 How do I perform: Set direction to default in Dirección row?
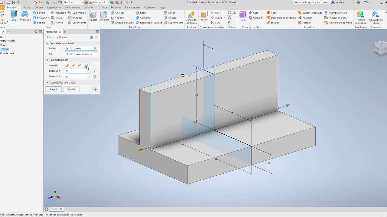tap(67, 65)
